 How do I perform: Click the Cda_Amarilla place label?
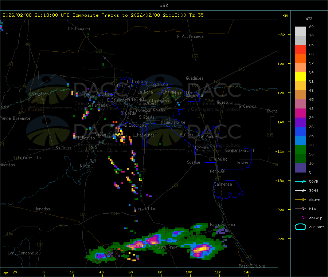point(28,158)
